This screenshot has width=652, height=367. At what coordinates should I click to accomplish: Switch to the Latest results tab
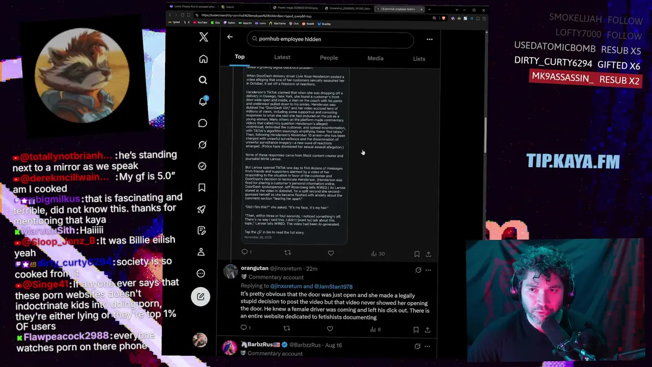[x=282, y=58]
